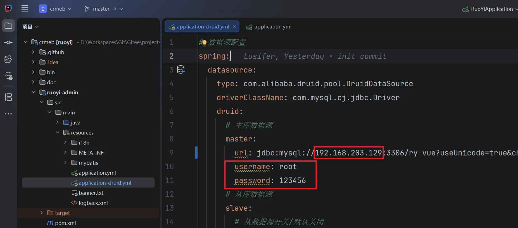Collapse the crmeb [ruoyi] root node
Image resolution: width=518 pixels, height=228 pixels.
pyautogui.click(x=26, y=42)
